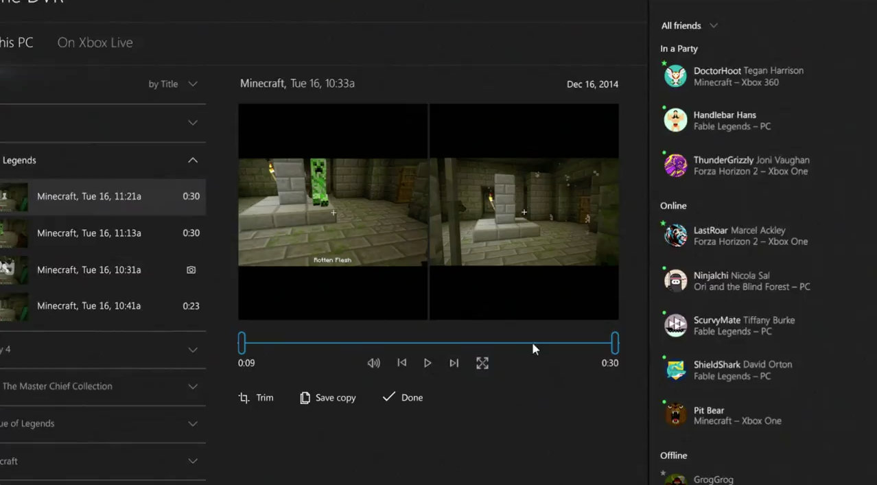Open Pit Bear's avatar
Image resolution: width=877 pixels, height=485 pixels.
click(676, 415)
